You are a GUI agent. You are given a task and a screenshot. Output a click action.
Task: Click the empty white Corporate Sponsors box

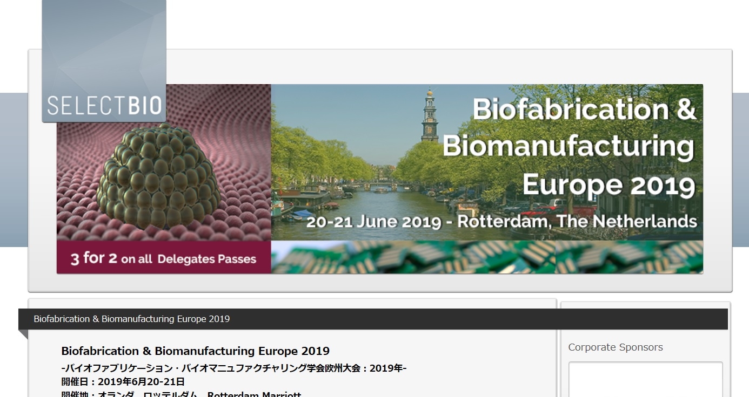click(645, 380)
